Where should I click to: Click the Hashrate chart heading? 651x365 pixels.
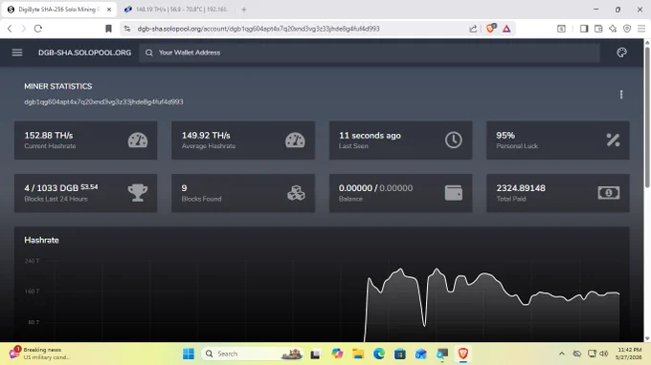(x=41, y=240)
